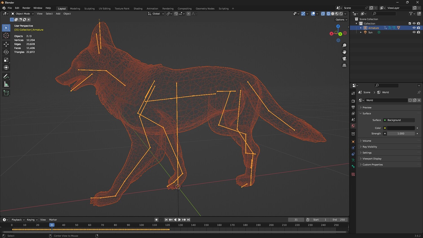Uncheck the Collection exclude checkbox
The height and width of the screenshot is (238, 423).
pyautogui.click(x=410, y=23)
